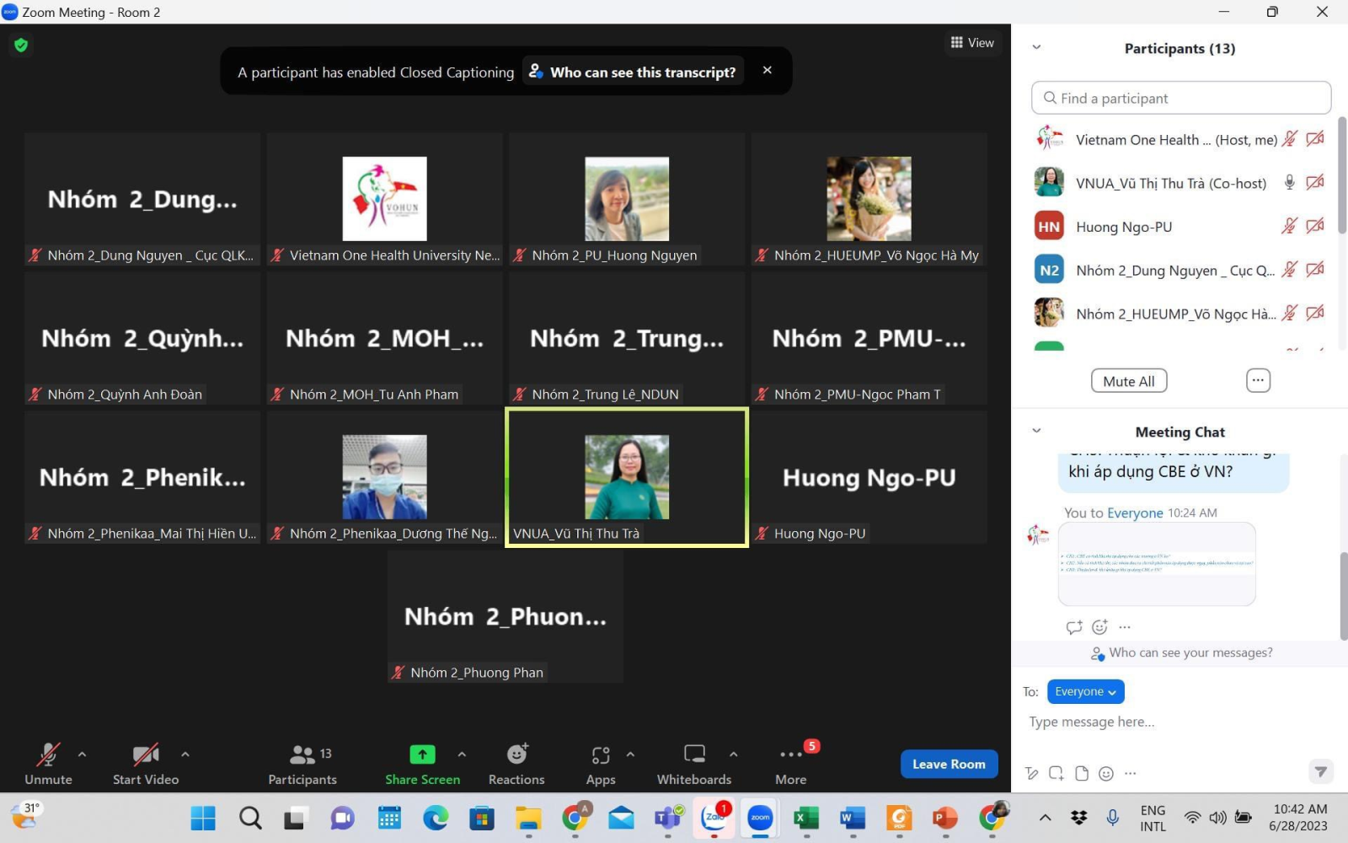This screenshot has height=843, width=1348.
Task: Open the emoji picker in chat composer
Action: coord(1106,774)
